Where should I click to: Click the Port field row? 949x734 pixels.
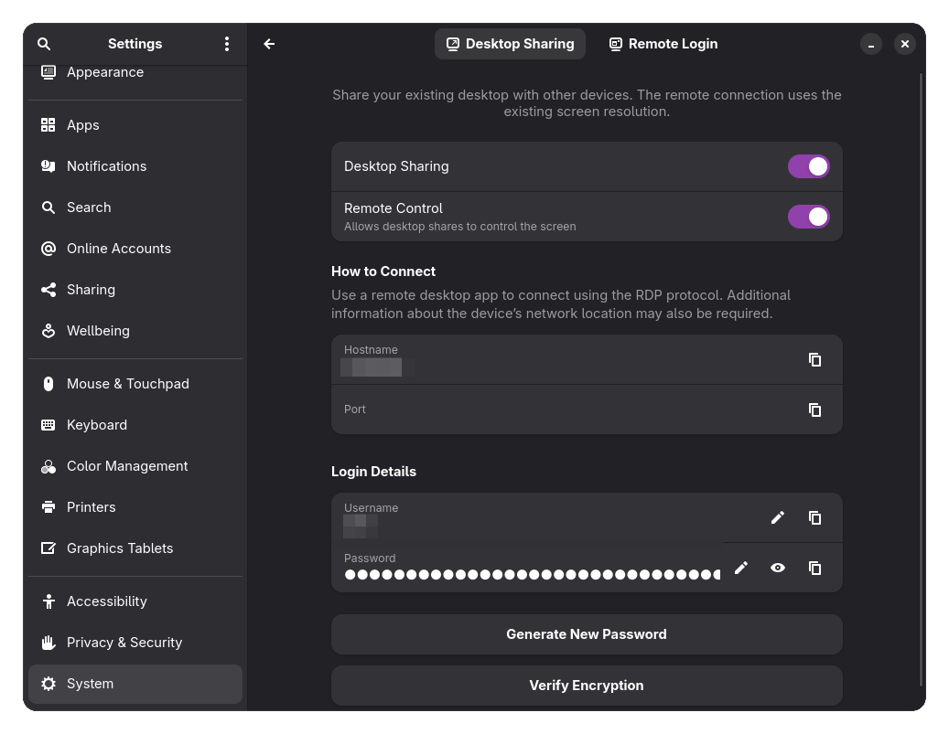tap(587, 410)
